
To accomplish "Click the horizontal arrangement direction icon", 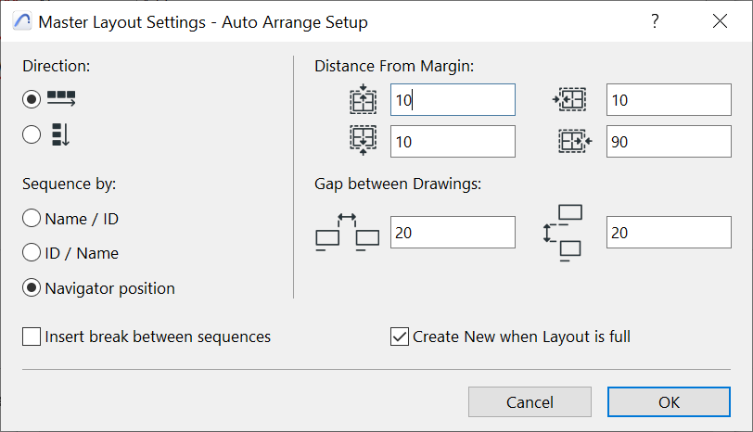I will 61,98.
